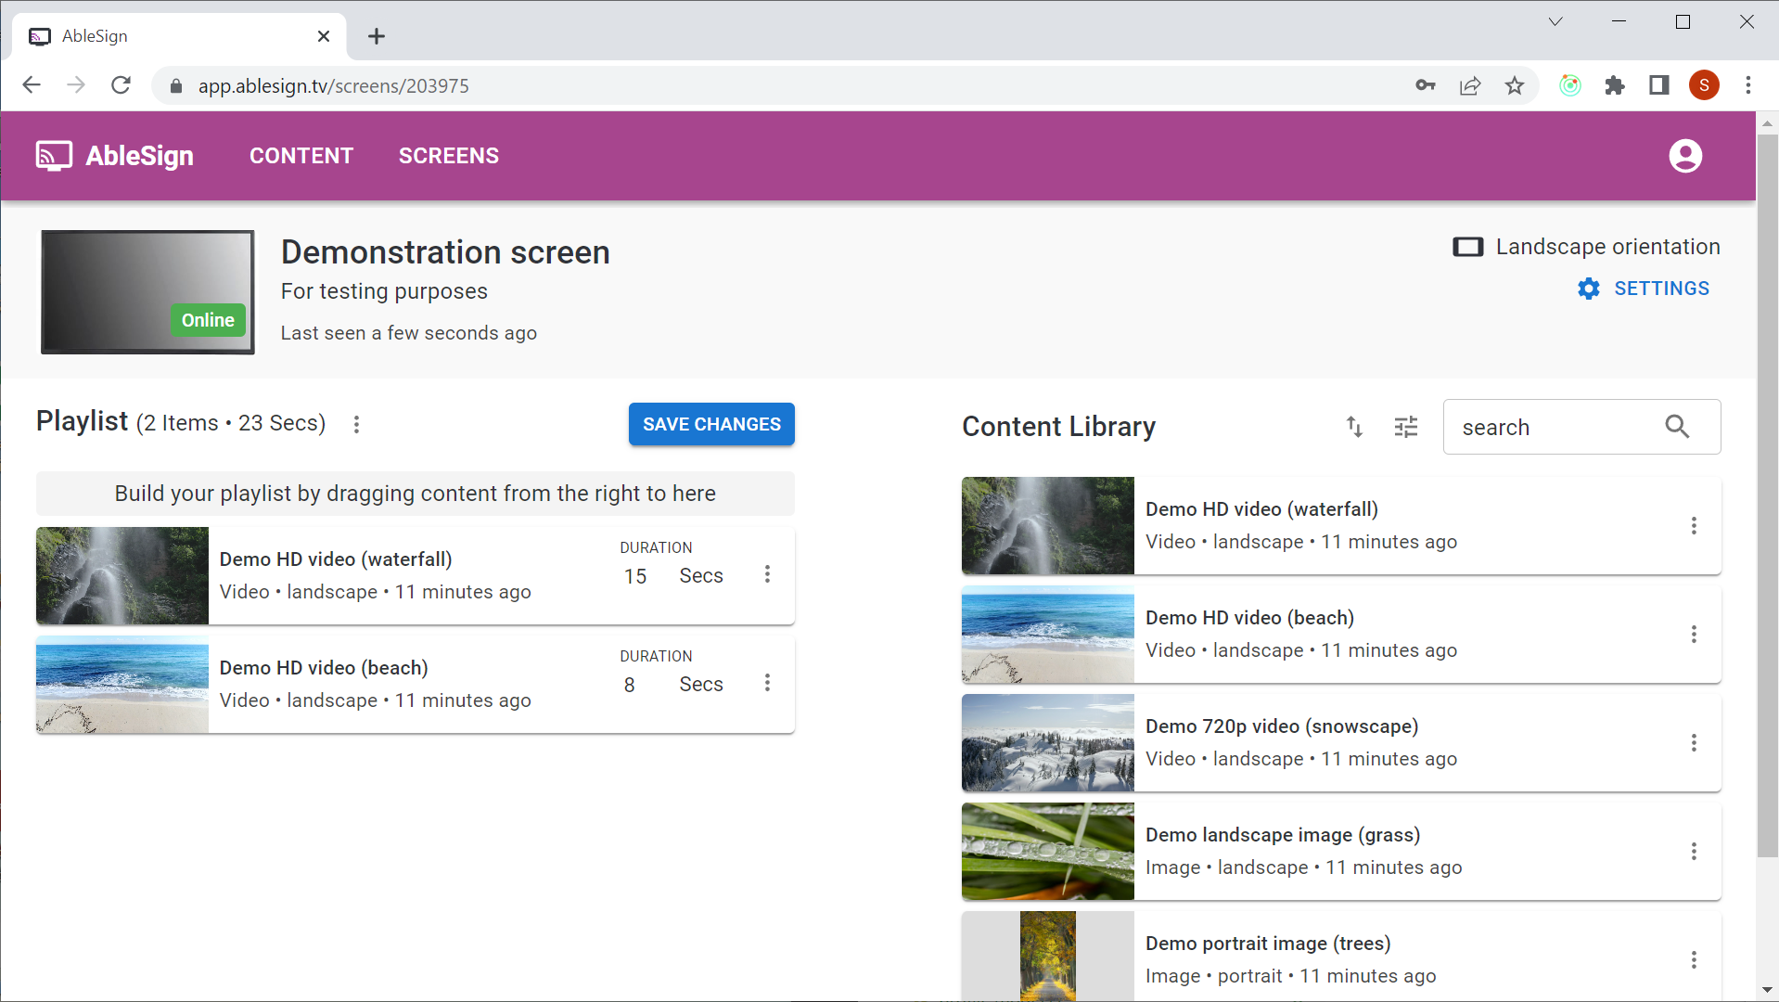This screenshot has height=1002, width=1779.
Task: Click the AbleSign cast logo icon
Action: pyautogui.click(x=53, y=156)
